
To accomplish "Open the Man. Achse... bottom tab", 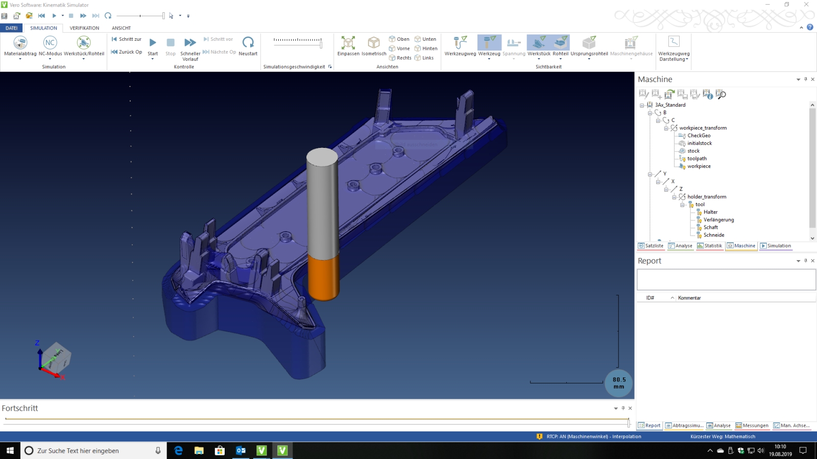I will pos(791,425).
